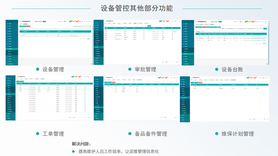The image size is (278, 156).
Task: Switch to the 首页 tab in 设备管理 screenshot
Action: [x=21, y=24]
